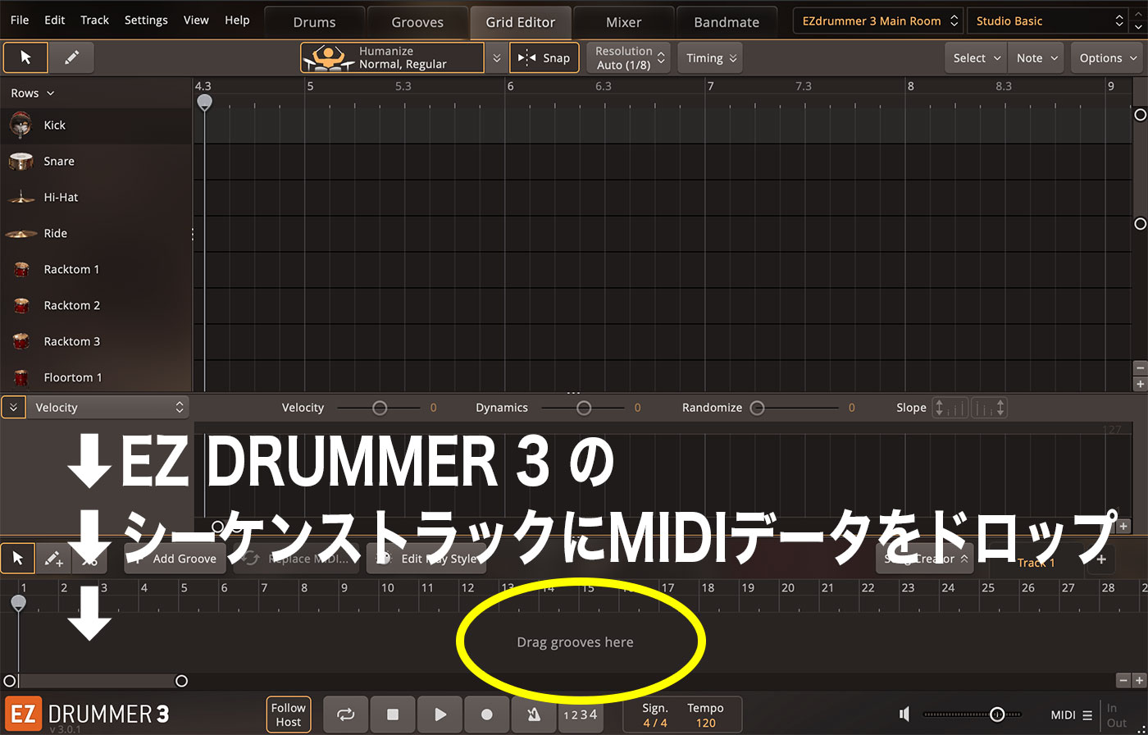
Task: Toggle the metronome icon
Action: tap(534, 714)
